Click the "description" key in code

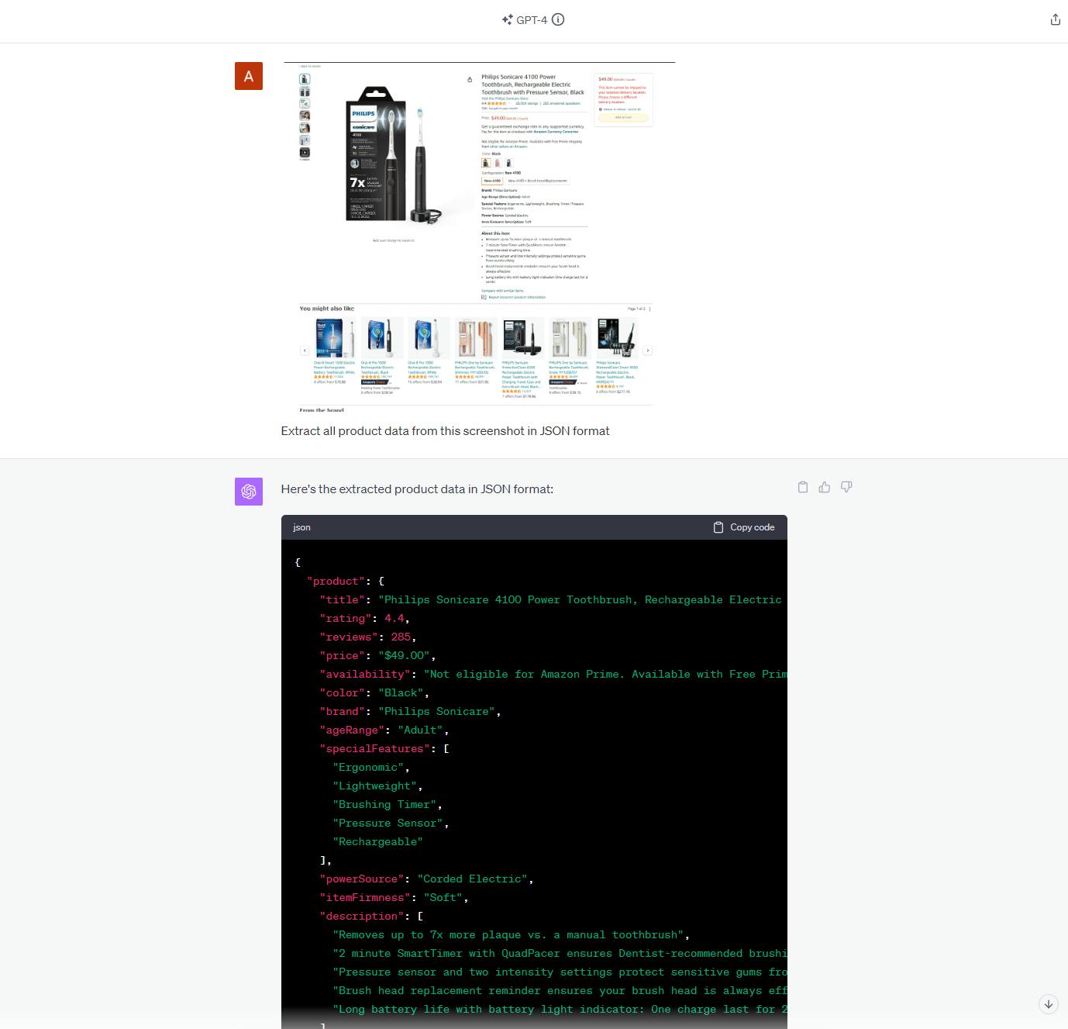coord(362,917)
